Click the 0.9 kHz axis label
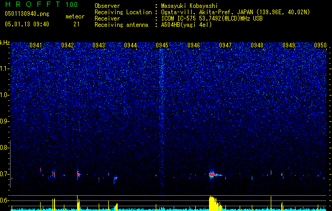 (4, 121)
